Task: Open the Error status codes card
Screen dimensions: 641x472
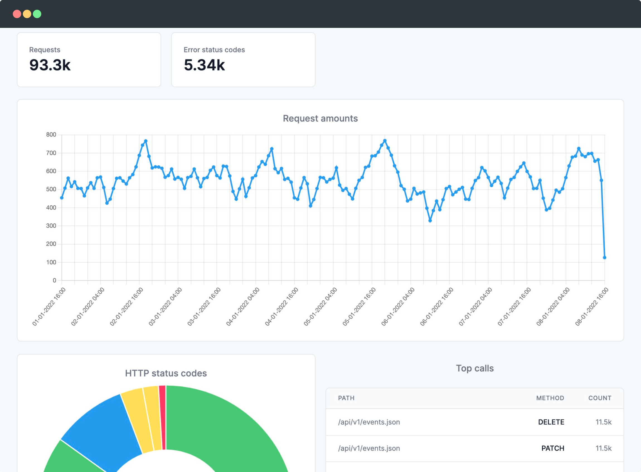Action: click(x=243, y=60)
